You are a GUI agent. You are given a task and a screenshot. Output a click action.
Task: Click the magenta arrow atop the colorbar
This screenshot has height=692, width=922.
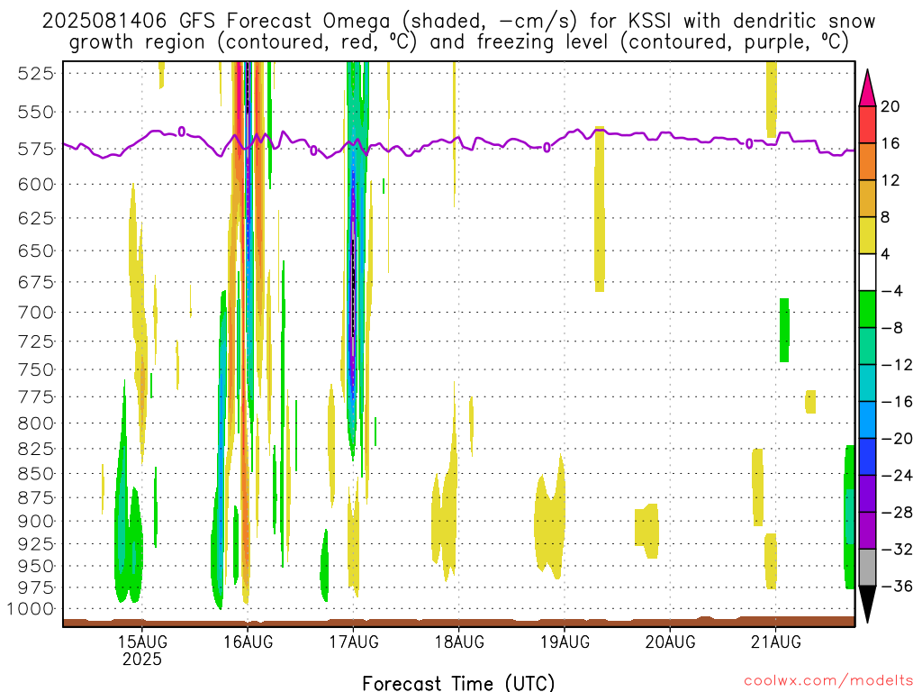pyautogui.click(x=867, y=87)
